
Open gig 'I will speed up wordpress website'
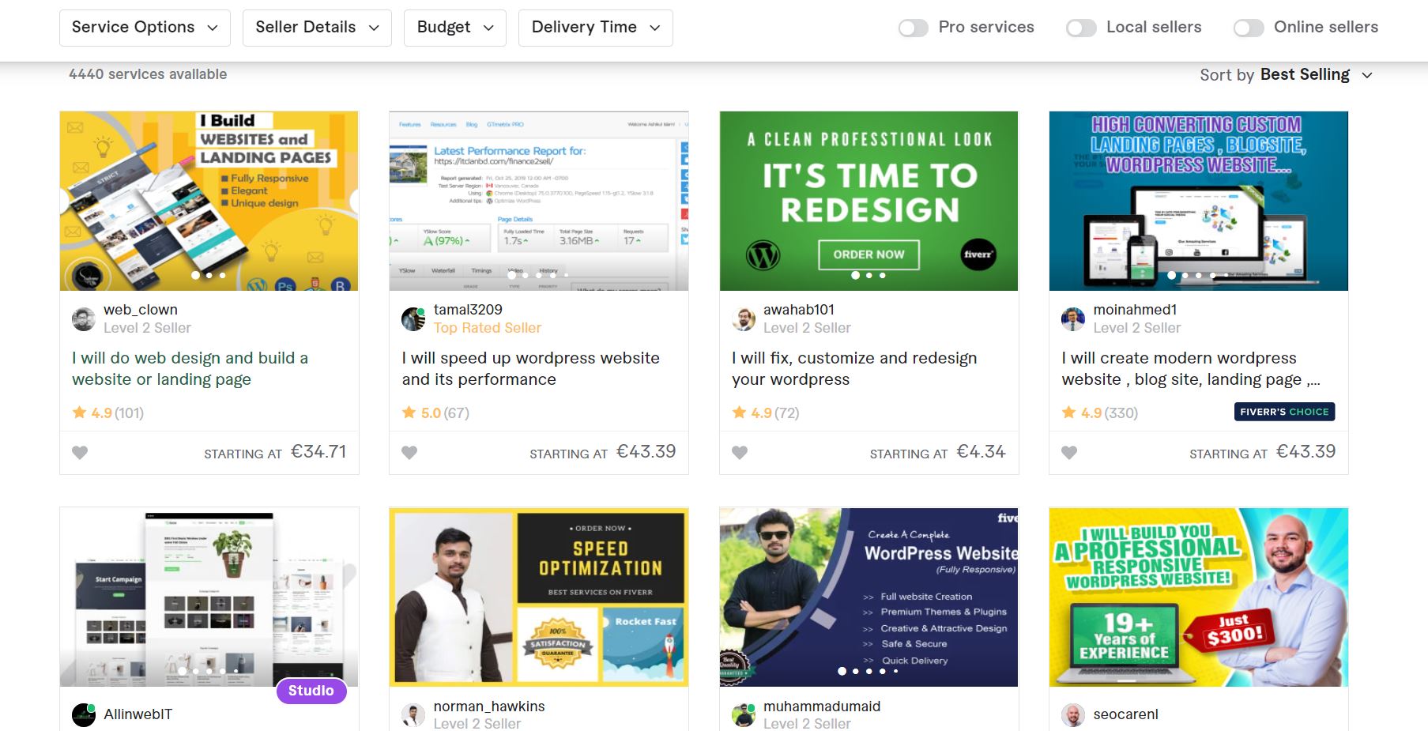pyautogui.click(x=530, y=368)
